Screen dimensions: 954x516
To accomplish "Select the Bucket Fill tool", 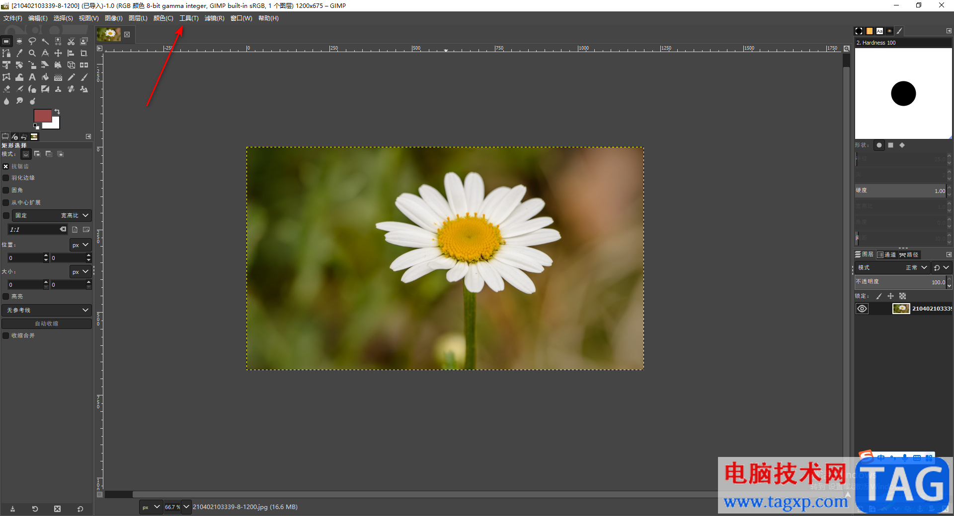I will click(x=45, y=77).
